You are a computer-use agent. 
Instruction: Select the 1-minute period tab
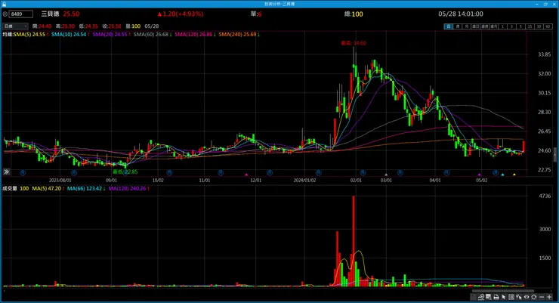tap(502, 26)
